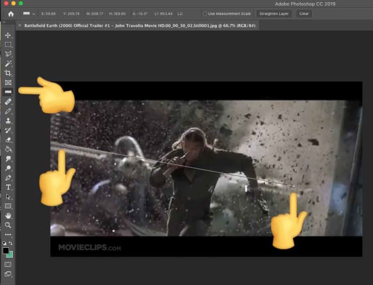Image resolution: width=373 pixels, height=285 pixels.
Task: Switch to the Hand tool
Action: (8, 216)
